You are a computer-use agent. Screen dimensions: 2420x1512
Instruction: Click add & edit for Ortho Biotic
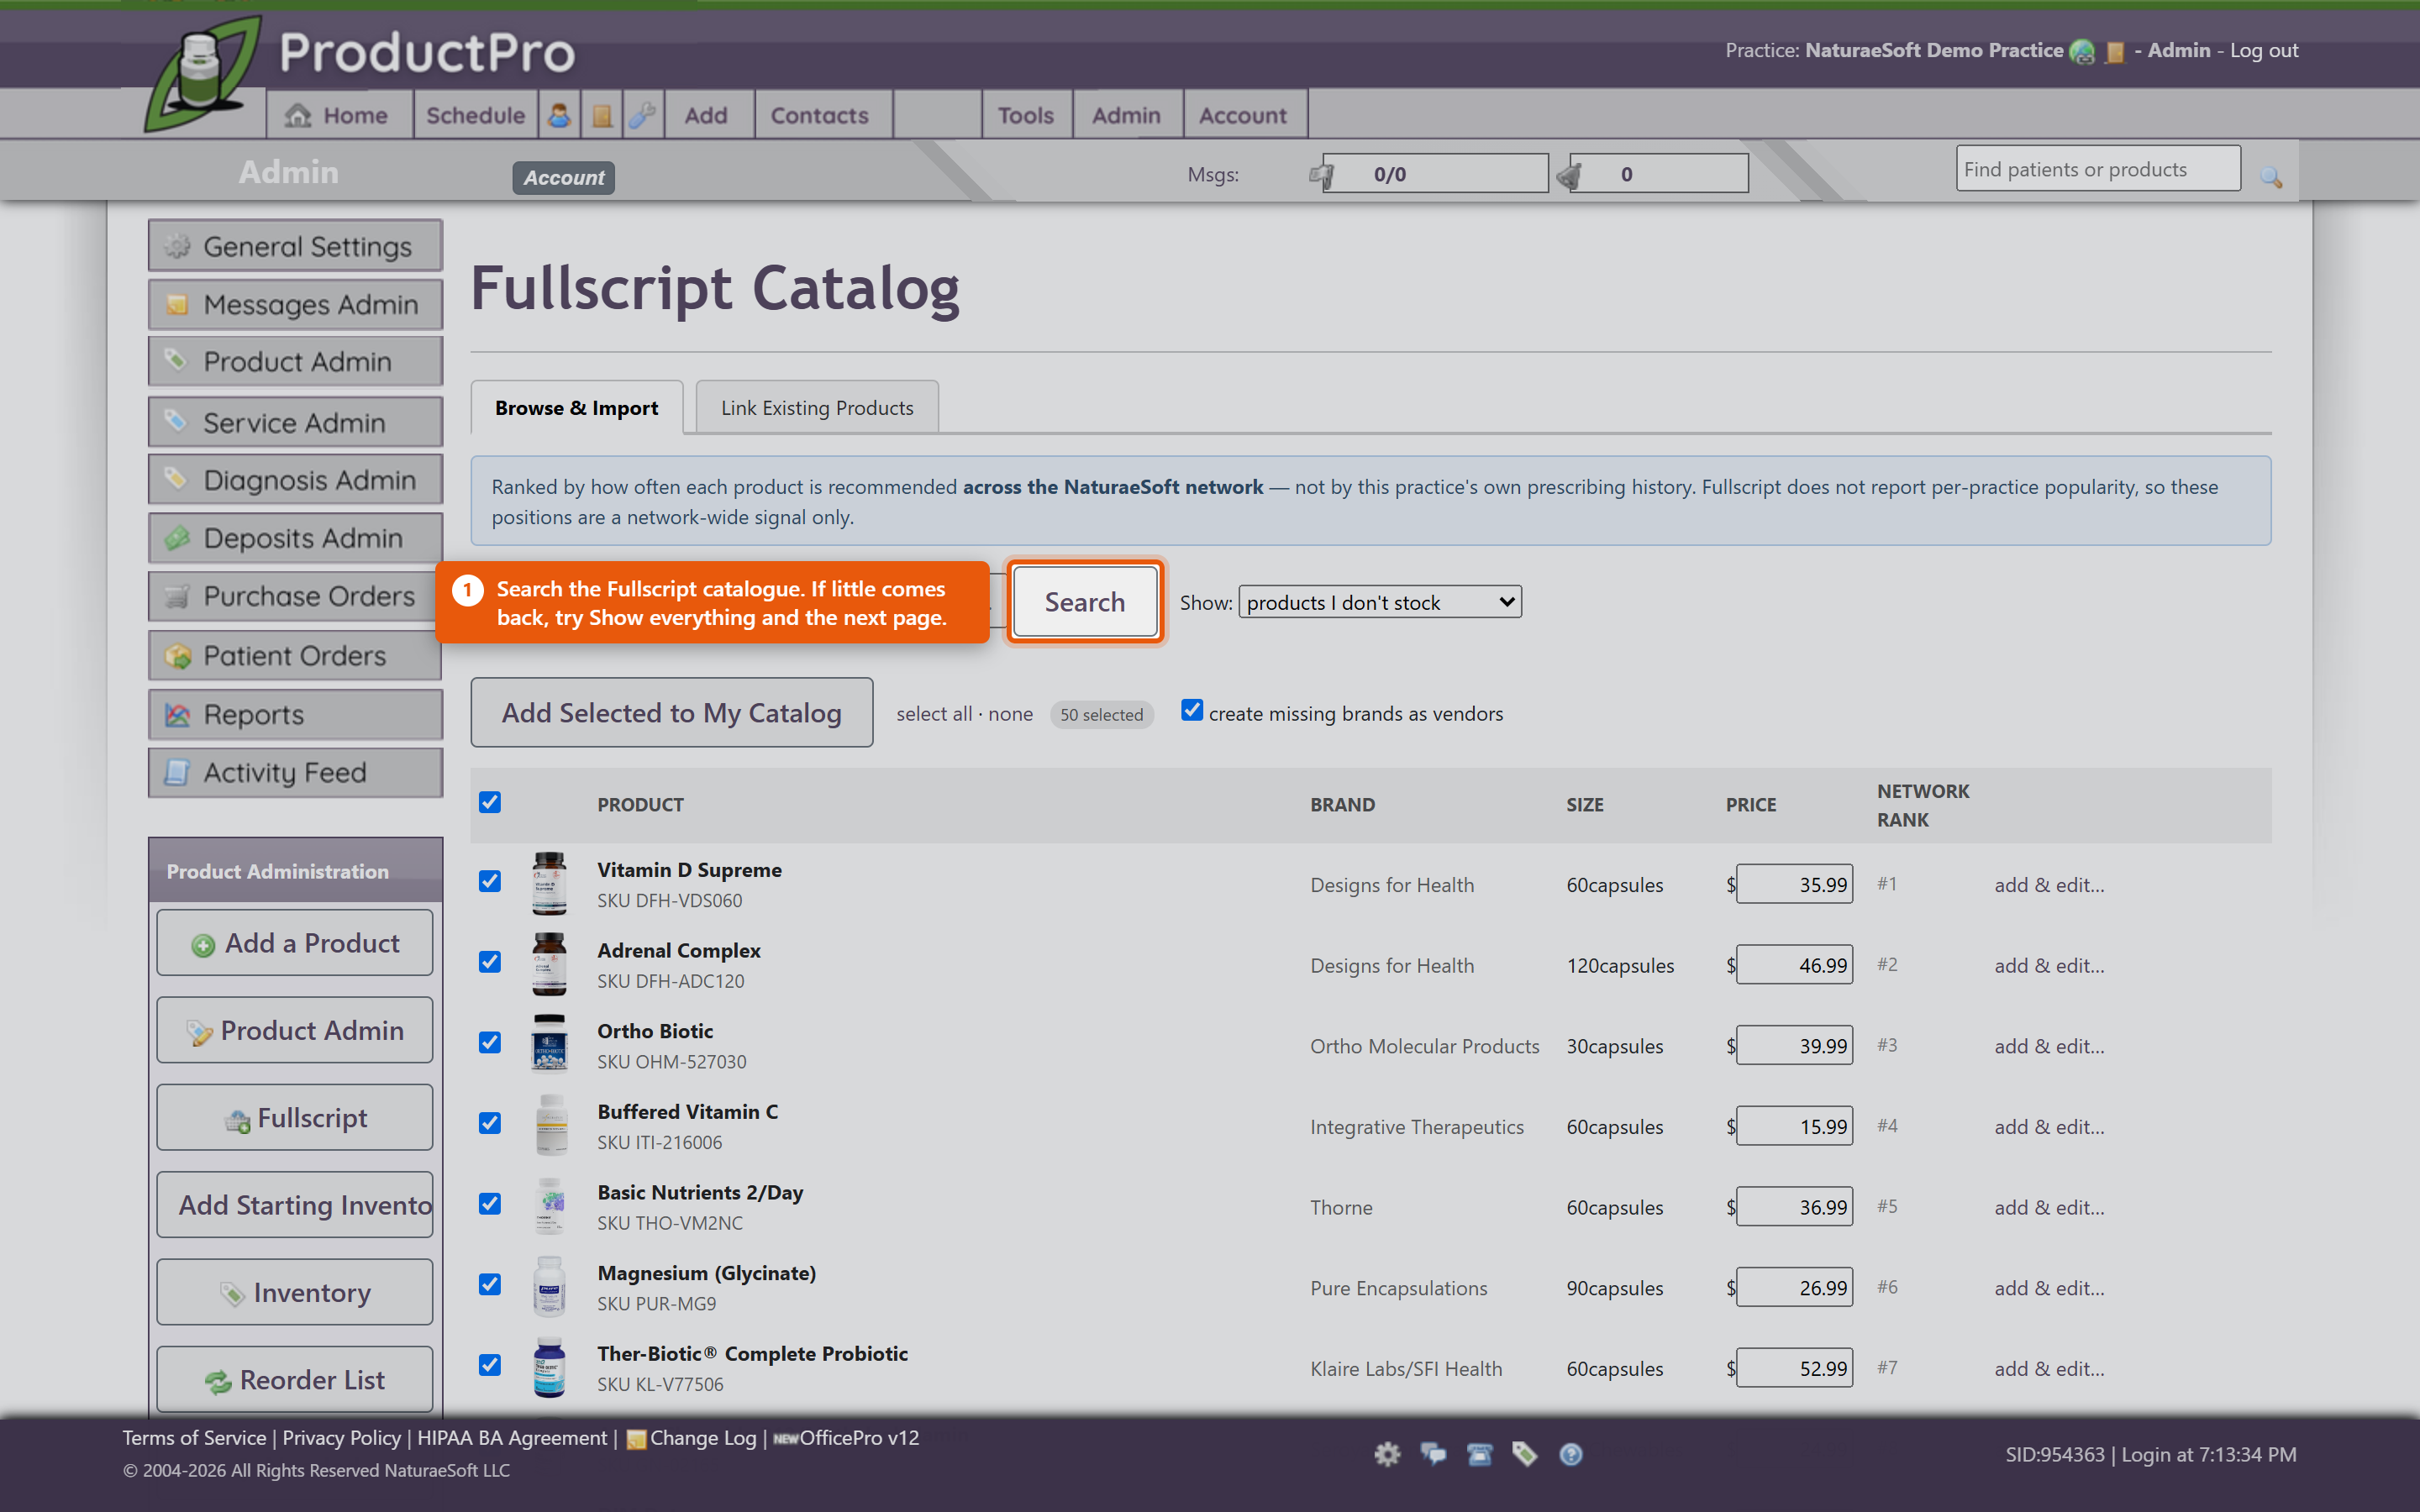tap(2049, 1046)
